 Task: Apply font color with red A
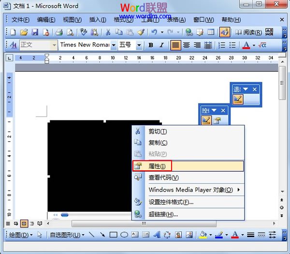[x=246, y=45]
